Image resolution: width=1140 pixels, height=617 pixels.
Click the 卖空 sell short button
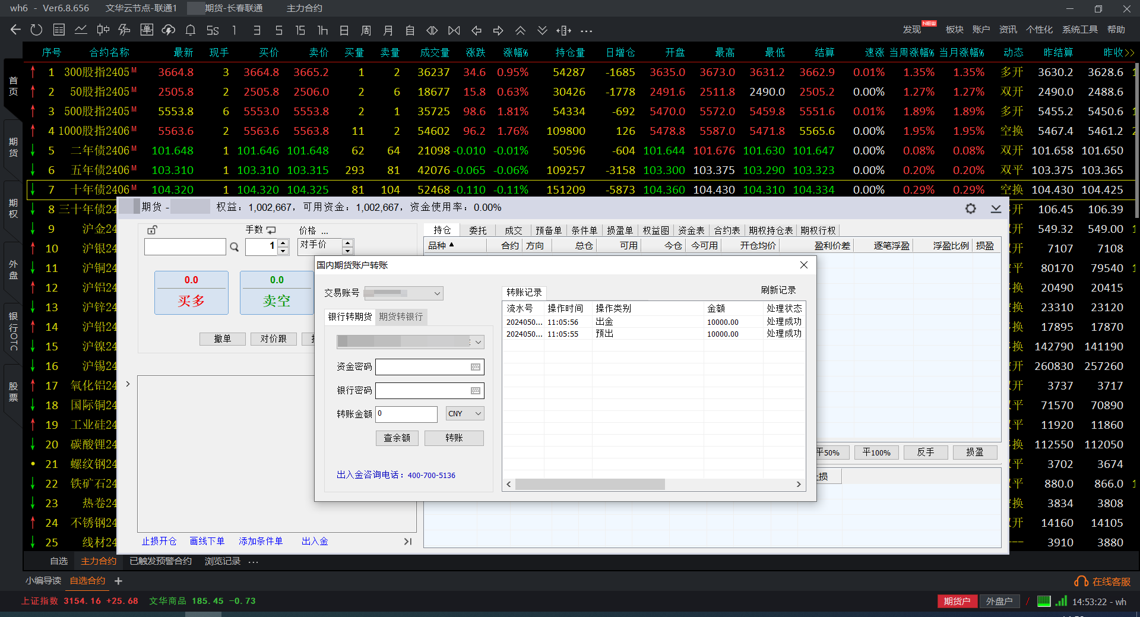(x=277, y=293)
